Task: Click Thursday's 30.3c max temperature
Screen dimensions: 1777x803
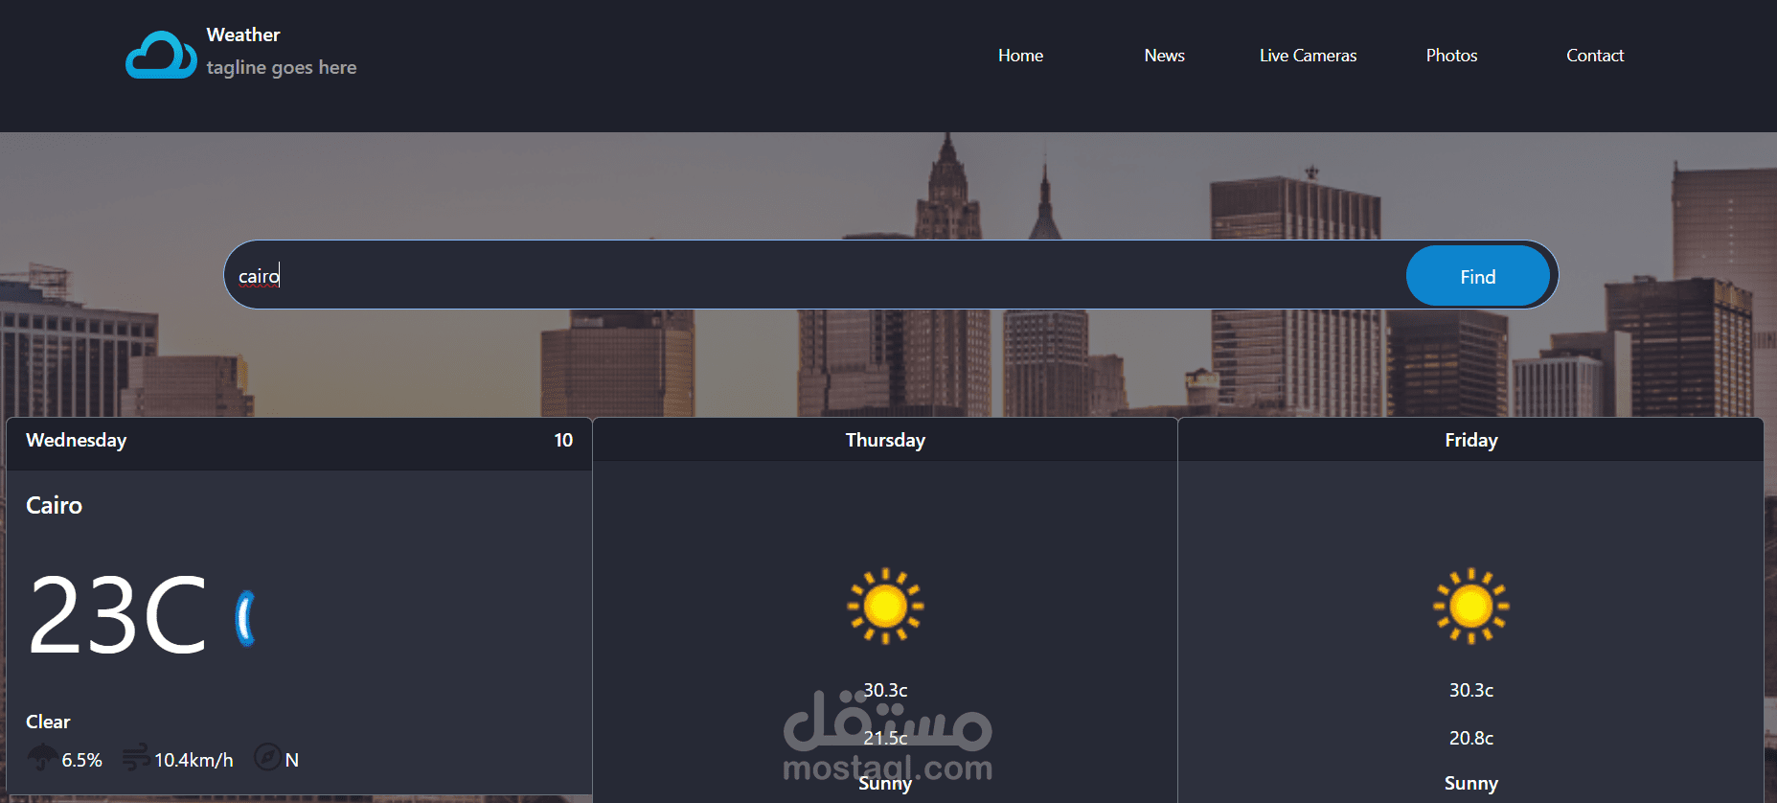Action: [x=885, y=690]
